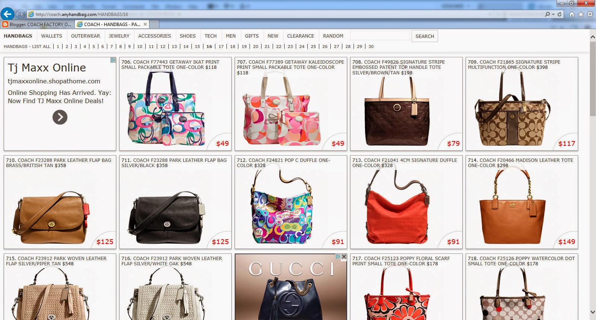Open the OUTERWEAR category
This screenshot has width=596, height=320.
pyautogui.click(x=85, y=36)
